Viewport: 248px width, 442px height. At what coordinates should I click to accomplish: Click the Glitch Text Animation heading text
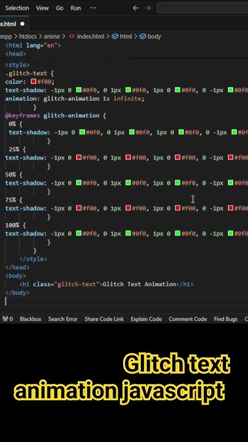139,284
